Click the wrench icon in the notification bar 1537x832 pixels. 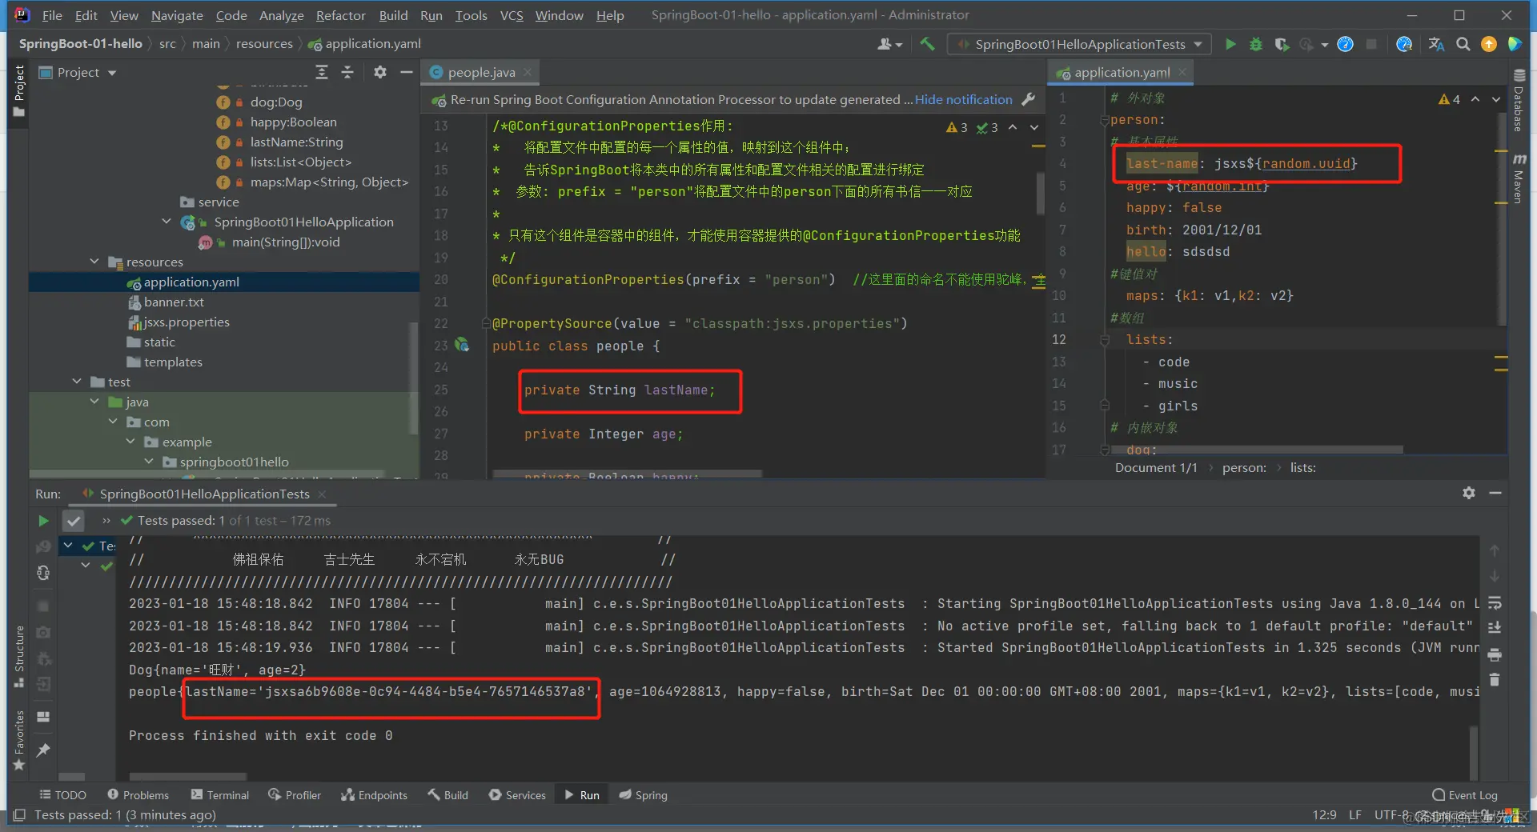[x=1029, y=100]
